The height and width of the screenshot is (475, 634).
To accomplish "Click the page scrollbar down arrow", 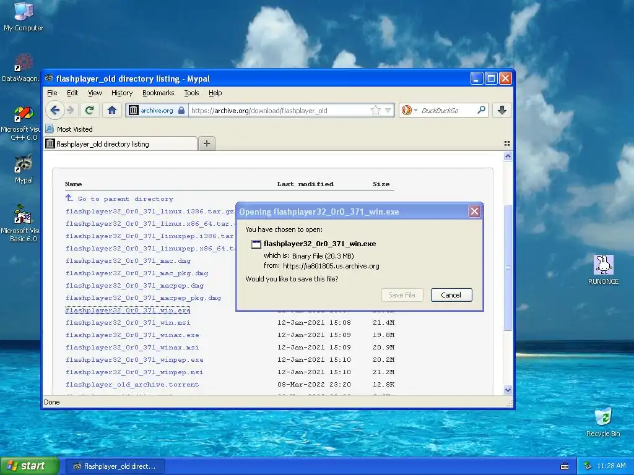I will point(508,390).
